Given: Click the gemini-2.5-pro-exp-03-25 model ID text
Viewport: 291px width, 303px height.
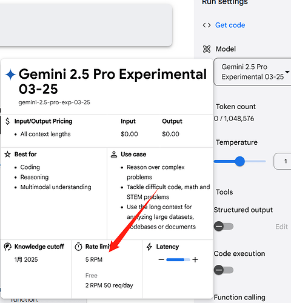Looking at the screenshot, I should [54, 102].
